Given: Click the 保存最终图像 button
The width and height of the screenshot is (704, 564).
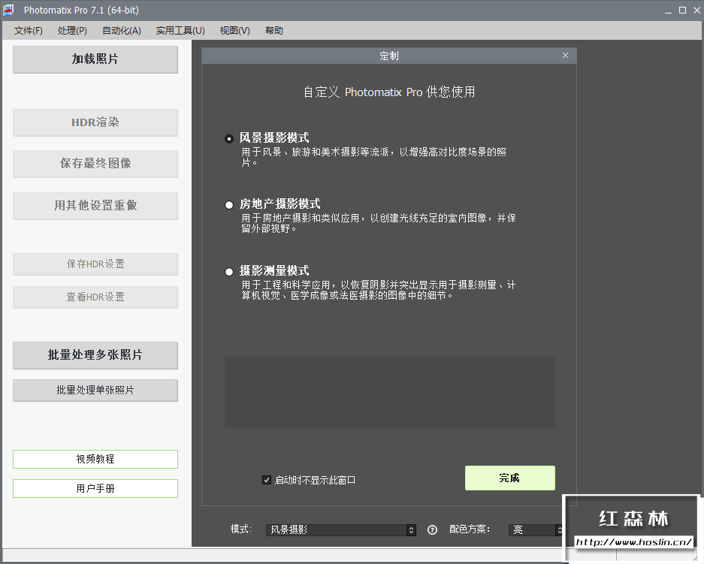Looking at the screenshot, I should (x=95, y=164).
